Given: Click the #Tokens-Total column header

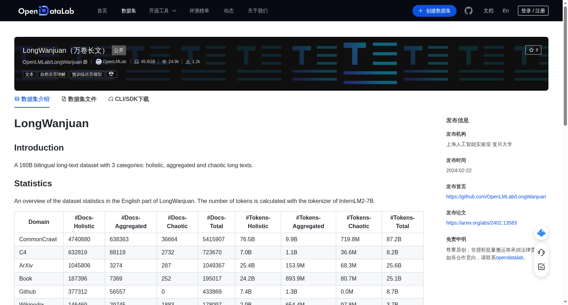Looking at the screenshot, I should click(x=403, y=222).
